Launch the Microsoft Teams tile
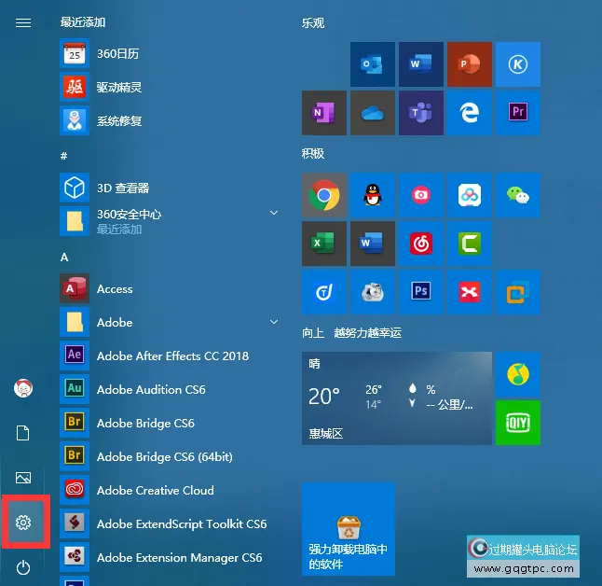 421,113
